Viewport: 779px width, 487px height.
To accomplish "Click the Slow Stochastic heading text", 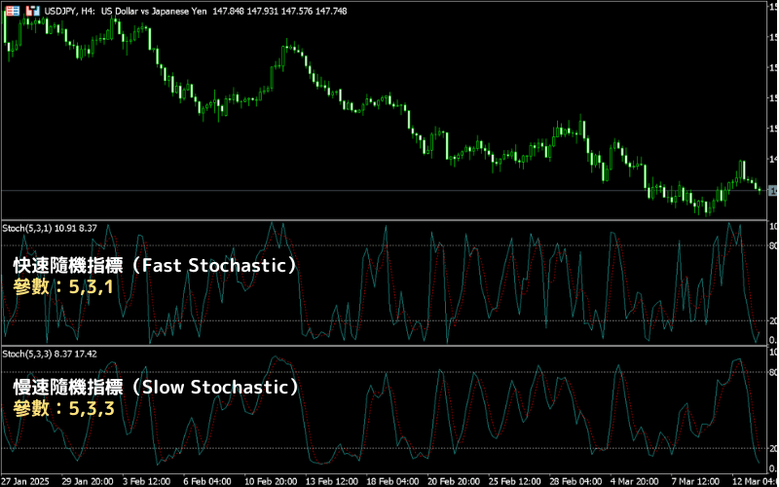I will [155, 387].
